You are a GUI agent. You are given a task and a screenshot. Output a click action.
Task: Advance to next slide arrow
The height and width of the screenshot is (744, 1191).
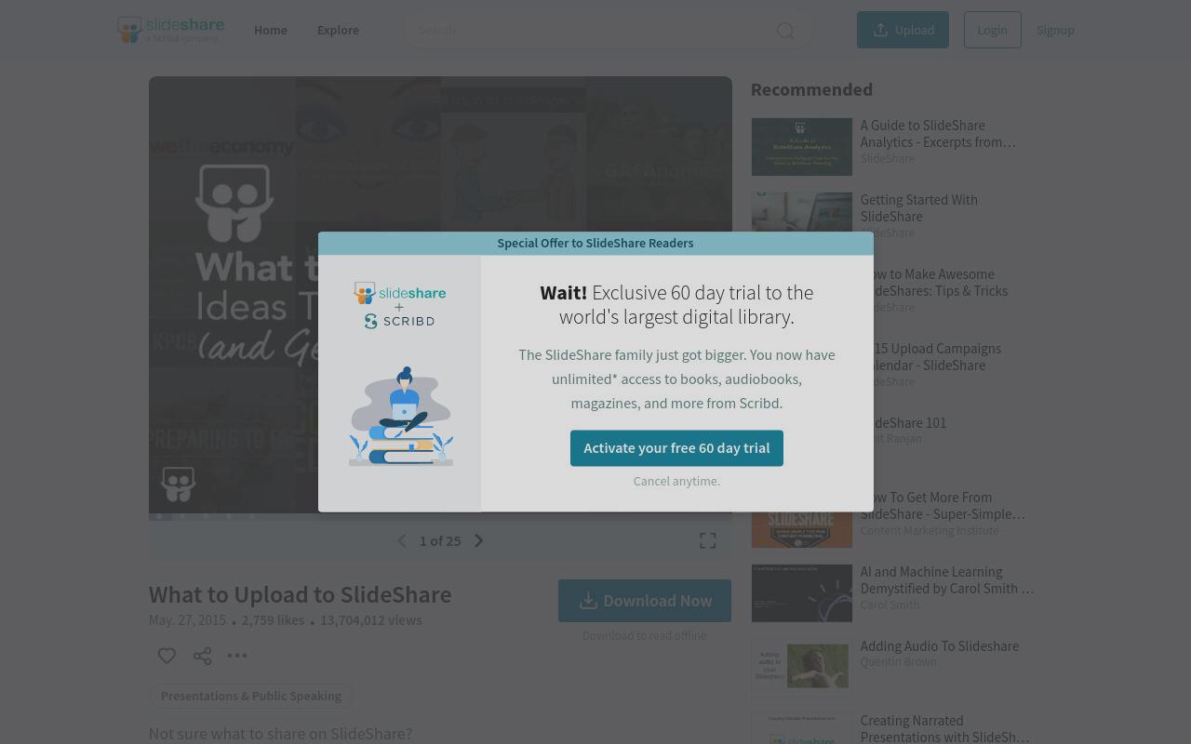(478, 540)
